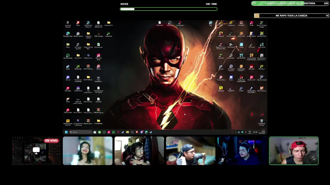
Task: Open TikTok LIVE Studio shortcut
Action: coord(98,57)
